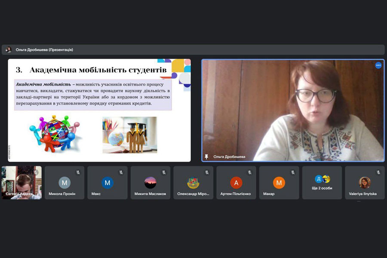
Task: Open the three-dot options on Ольга Дробишева's video
Action: click(378, 65)
